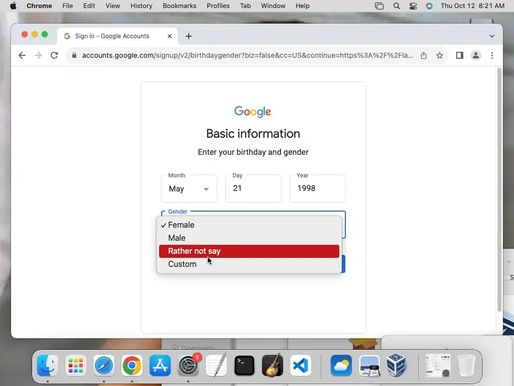514x386 pixels.
Task: Click the page's vertical scrollbar
Action: pyautogui.click(x=499, y=189)
